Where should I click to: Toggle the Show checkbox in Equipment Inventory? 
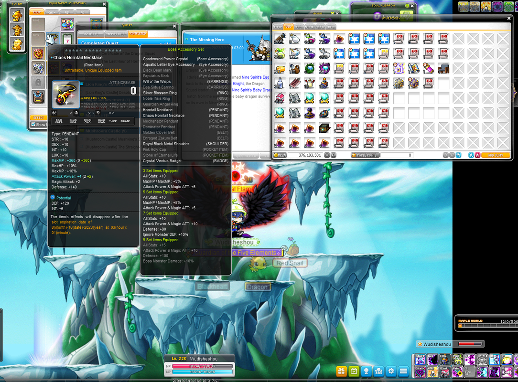[x=33, y=125]
